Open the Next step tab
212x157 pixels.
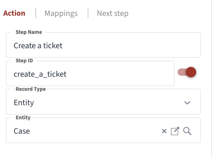pyautogui.click(x=112, y=13)
